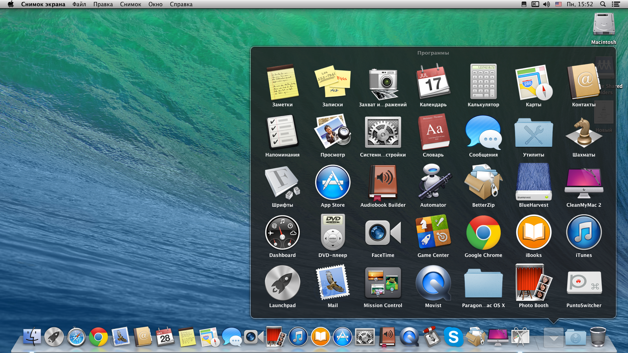The height and width of the screenshot is (353, 628).
Task: Open the Apple menu
Action: (11, 4)
